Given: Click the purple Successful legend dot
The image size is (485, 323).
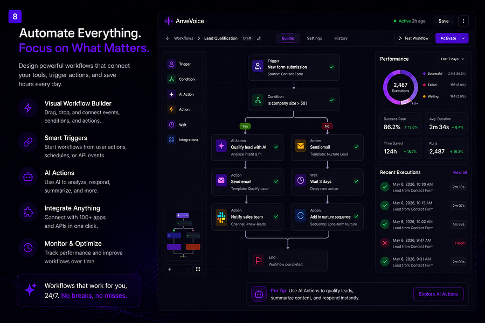Looking at the screenshot, I should (424, 74).
